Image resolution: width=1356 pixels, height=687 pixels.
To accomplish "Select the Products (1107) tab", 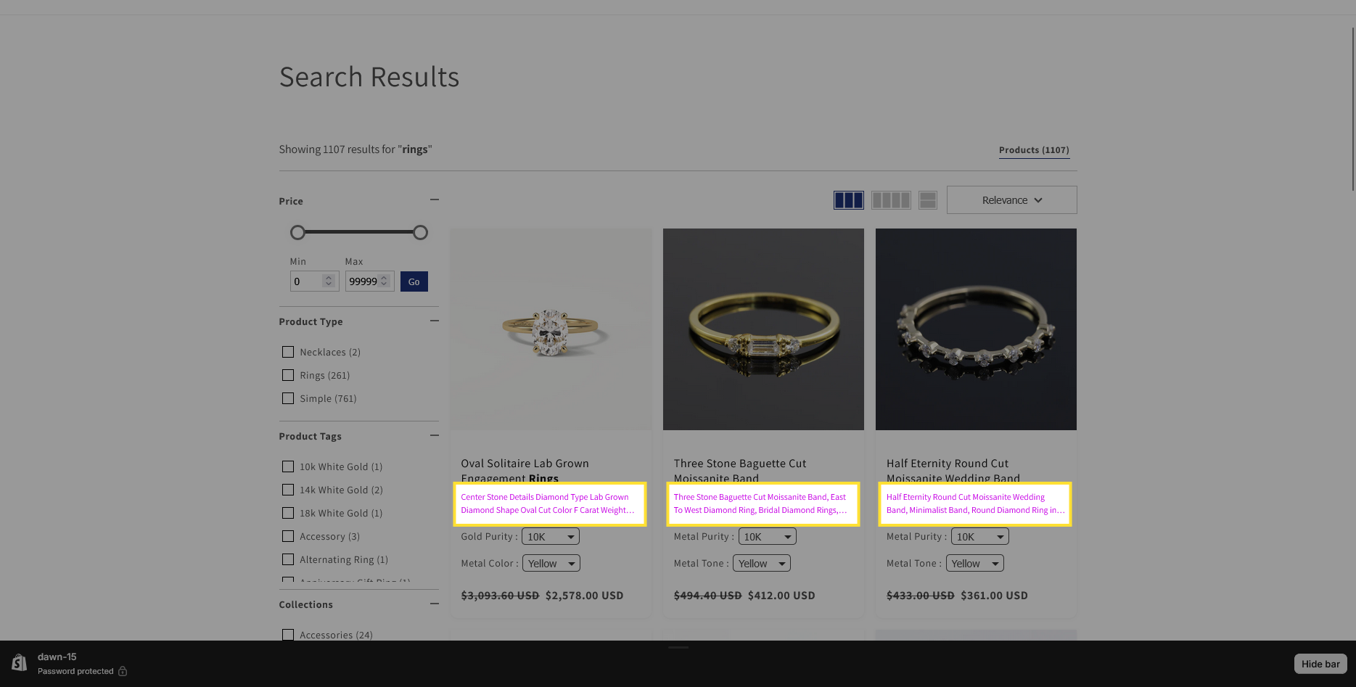I will tap(1033, 150).
